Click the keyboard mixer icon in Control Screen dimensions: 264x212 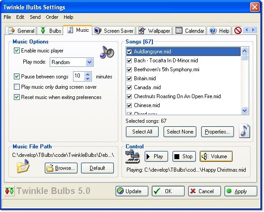(x=133, y=157)
